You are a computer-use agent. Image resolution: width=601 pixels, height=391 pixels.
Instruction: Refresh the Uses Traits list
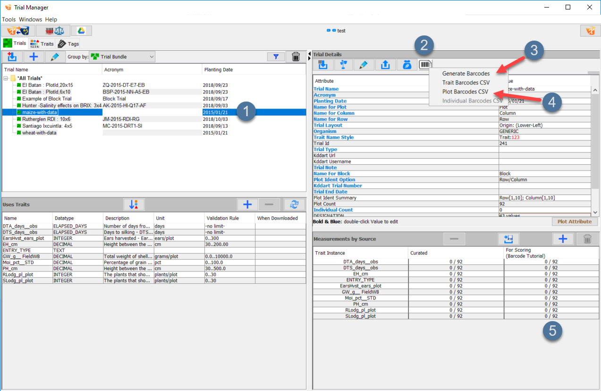coord(294,204)
